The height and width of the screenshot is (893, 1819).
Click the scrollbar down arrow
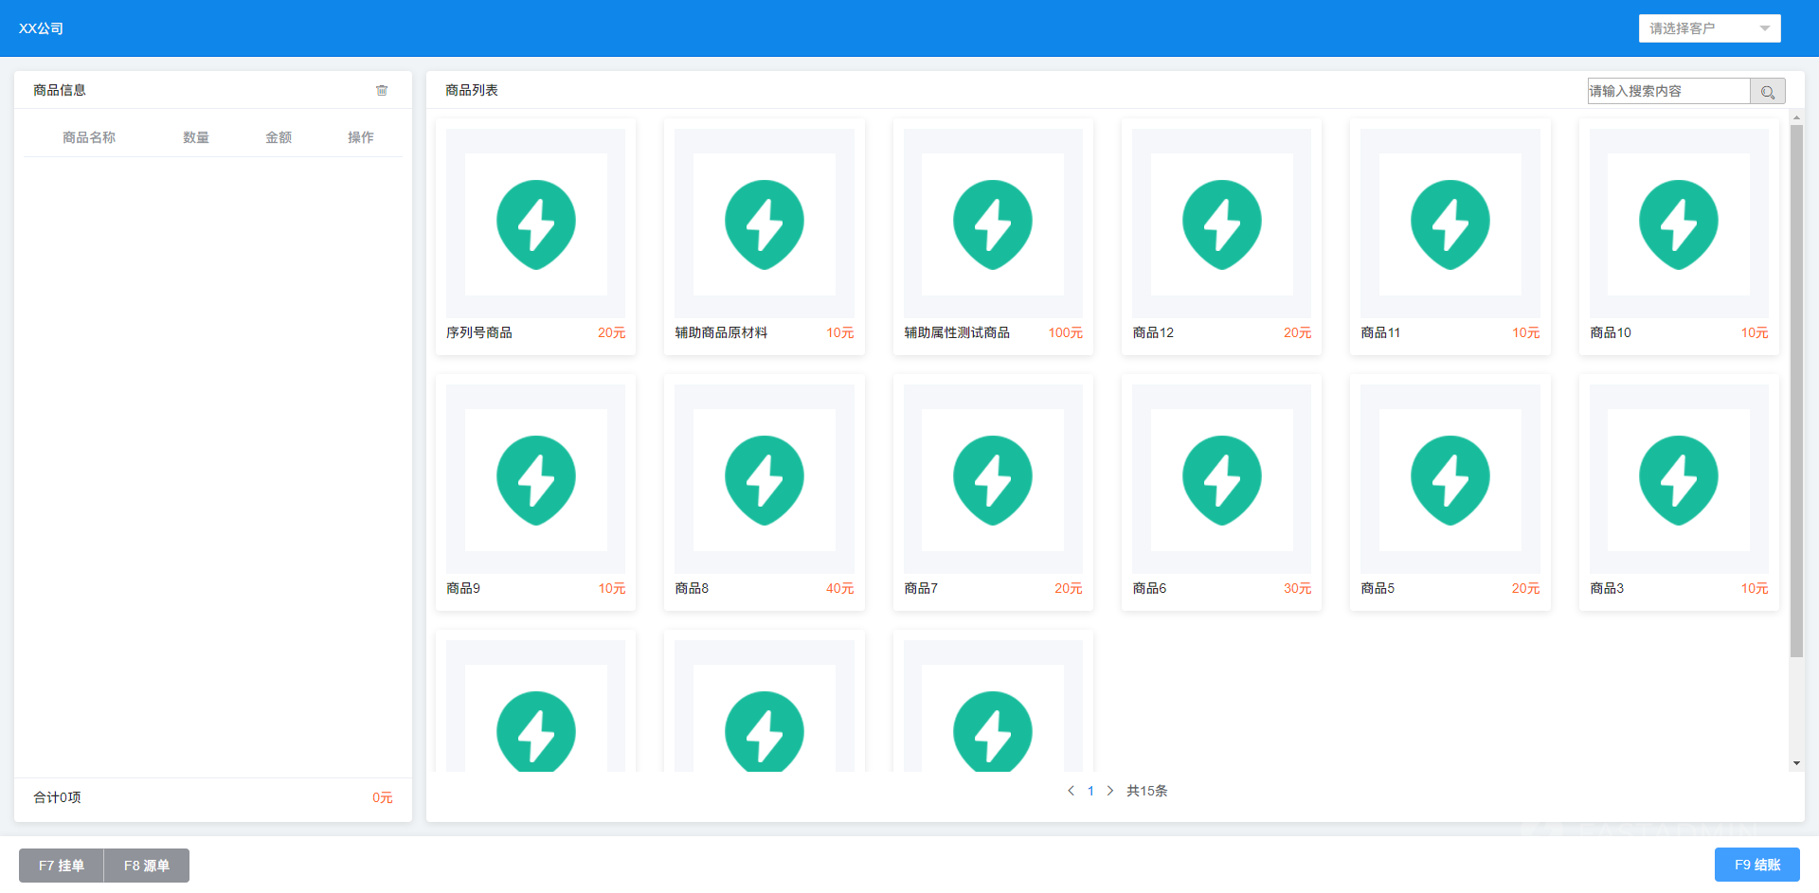pyautogui.click(x=1796, y=763)
